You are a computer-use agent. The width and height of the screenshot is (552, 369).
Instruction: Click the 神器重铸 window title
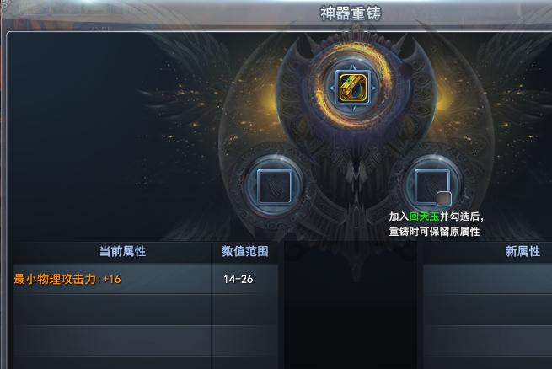351,13
